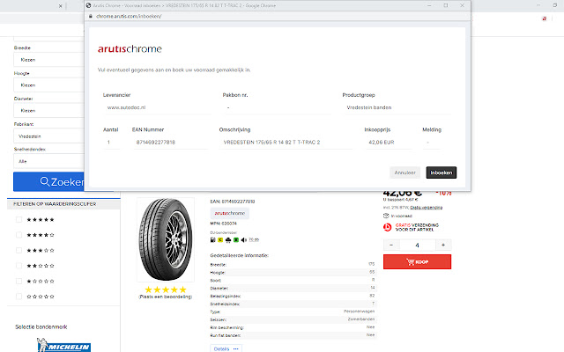Click the Selectie bandenmerk heading
564x352 pixels.
(x=41, y=326)
